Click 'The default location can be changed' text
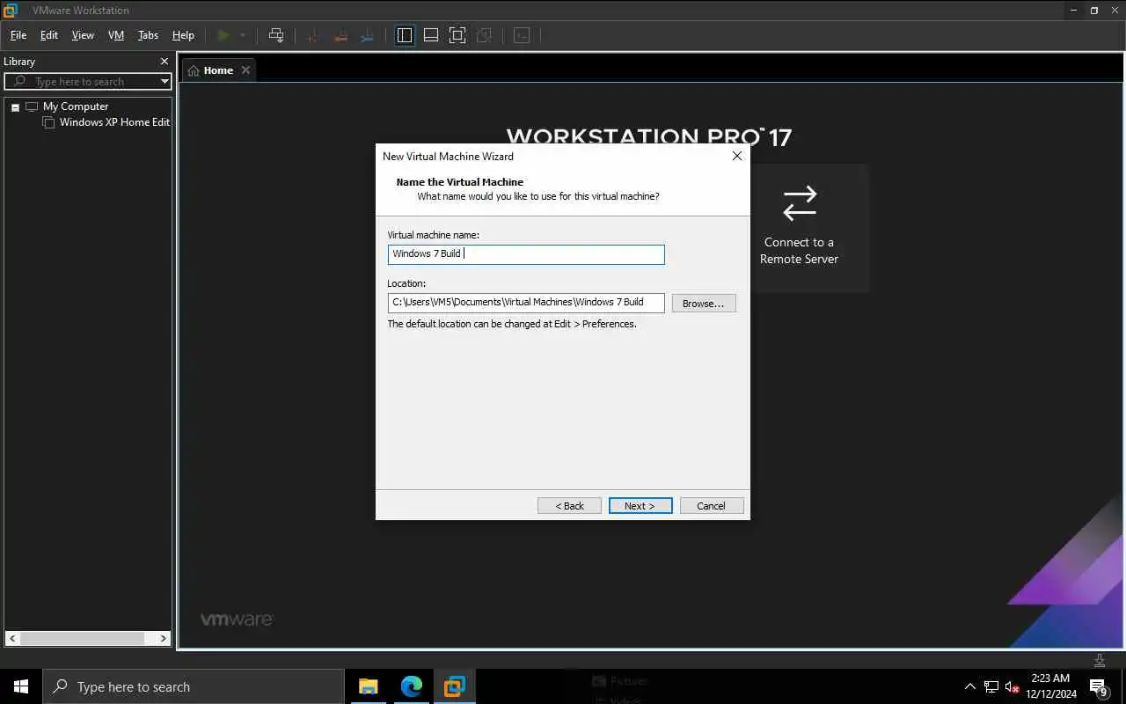Image resolution: width=1126 pixels, height=704 pixels. click(512, 324)
